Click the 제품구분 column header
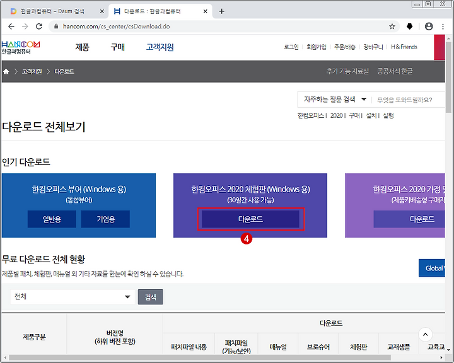The width and height of the screenshot is (454, 363). (34, 337)
